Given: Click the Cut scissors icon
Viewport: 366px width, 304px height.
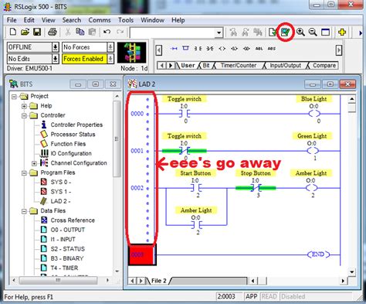Looking at the screenshot, I should (68, 32).
